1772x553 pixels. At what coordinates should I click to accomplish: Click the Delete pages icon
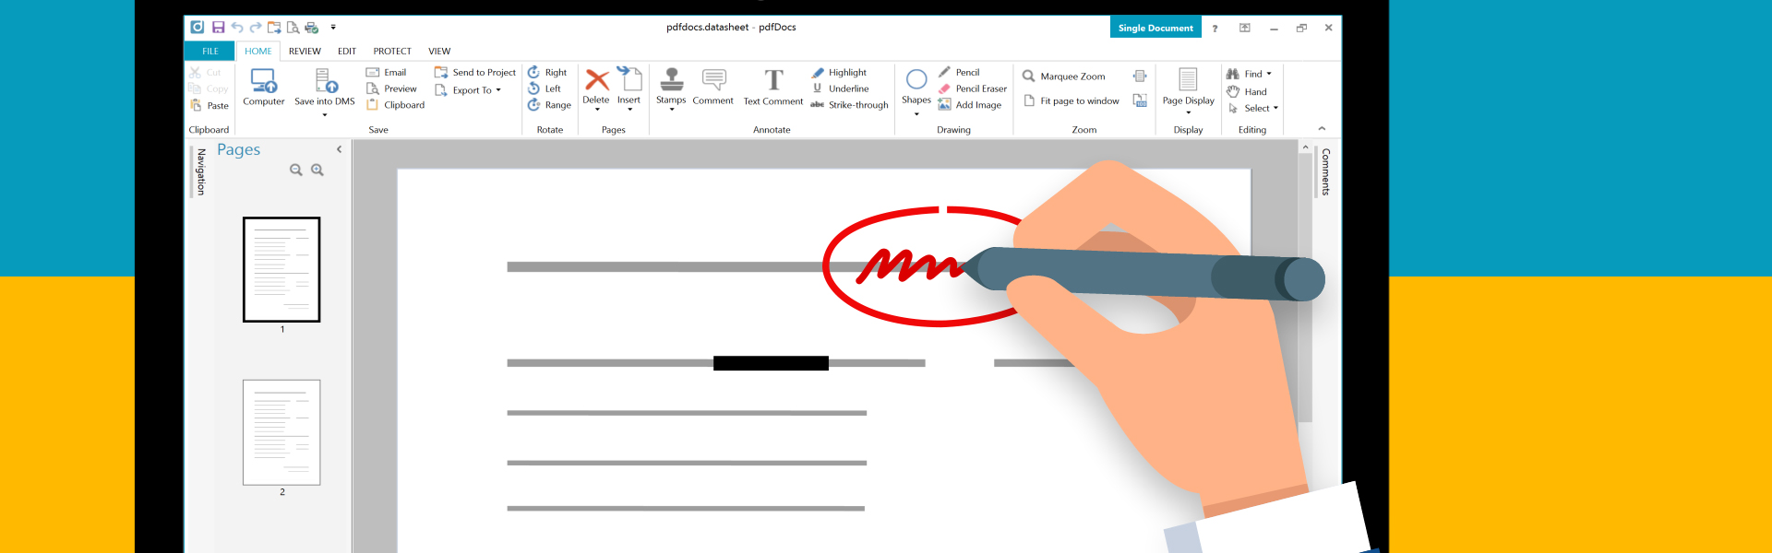(596, 81)
